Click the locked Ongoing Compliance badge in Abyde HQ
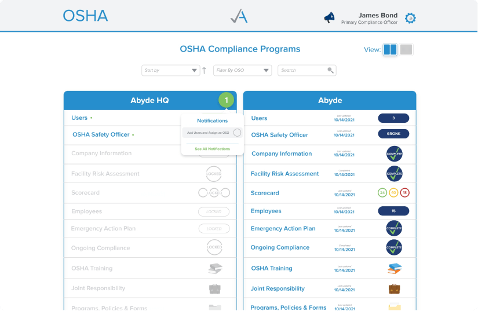 [x=214, y=247]
